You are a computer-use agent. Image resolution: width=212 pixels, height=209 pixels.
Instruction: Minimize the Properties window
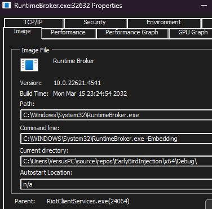coord(204,6)
